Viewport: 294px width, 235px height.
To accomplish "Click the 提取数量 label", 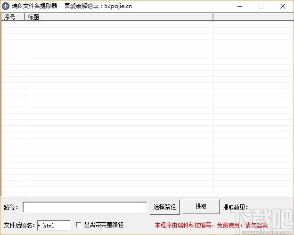I will click(235, 207).
